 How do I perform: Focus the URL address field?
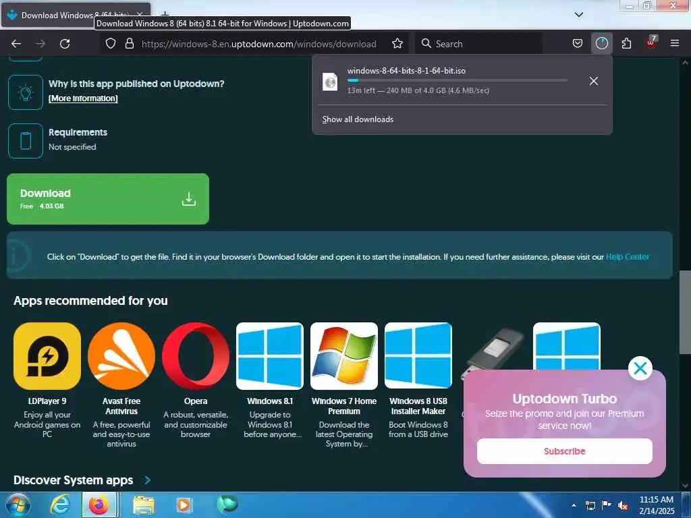coord(258,44)
